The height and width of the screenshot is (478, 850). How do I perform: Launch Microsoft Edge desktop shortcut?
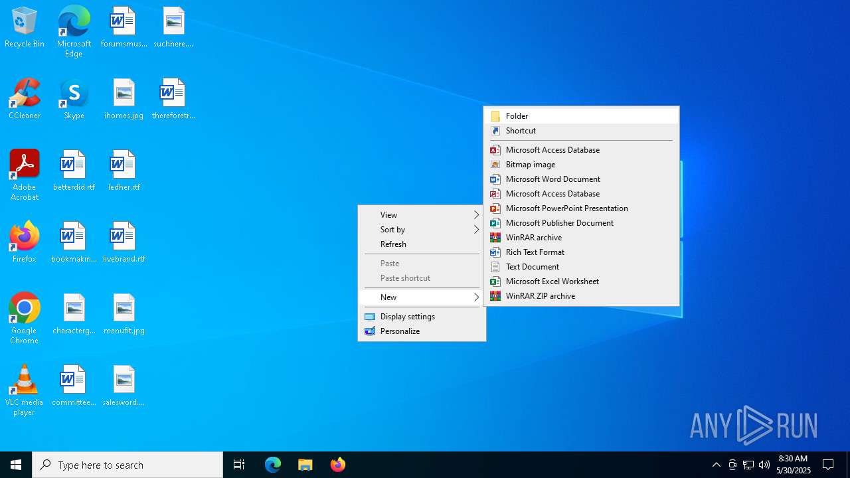click(x=74, y=32)
